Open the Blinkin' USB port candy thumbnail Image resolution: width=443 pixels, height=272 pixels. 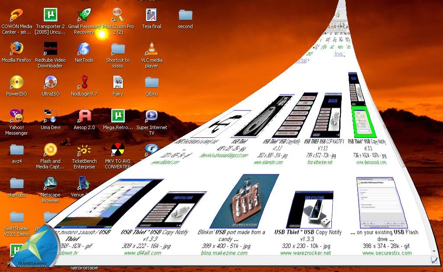click(244, 201)
